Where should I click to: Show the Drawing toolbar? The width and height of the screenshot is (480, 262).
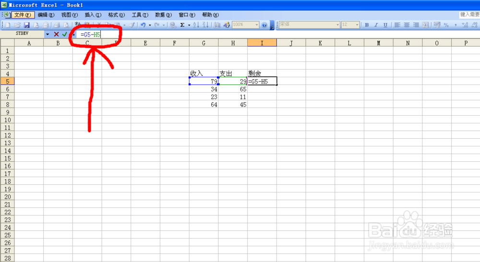[x=227, y=25]
